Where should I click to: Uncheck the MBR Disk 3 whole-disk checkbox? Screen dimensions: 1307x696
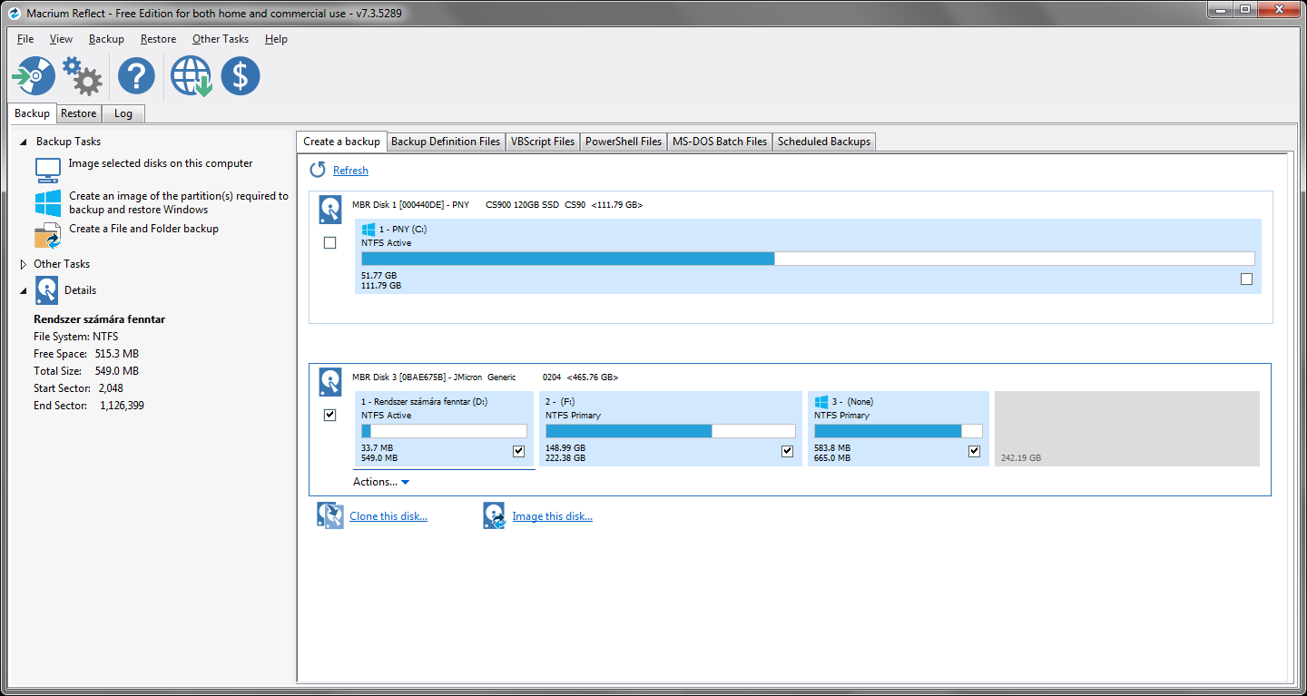[329, 415]
